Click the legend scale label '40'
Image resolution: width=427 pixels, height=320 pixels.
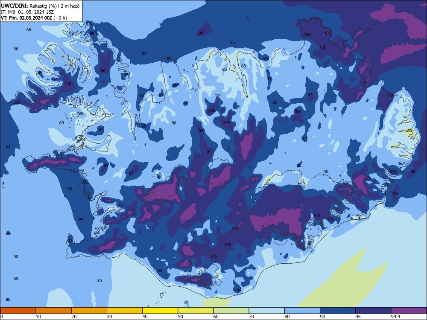pos(145,317)
